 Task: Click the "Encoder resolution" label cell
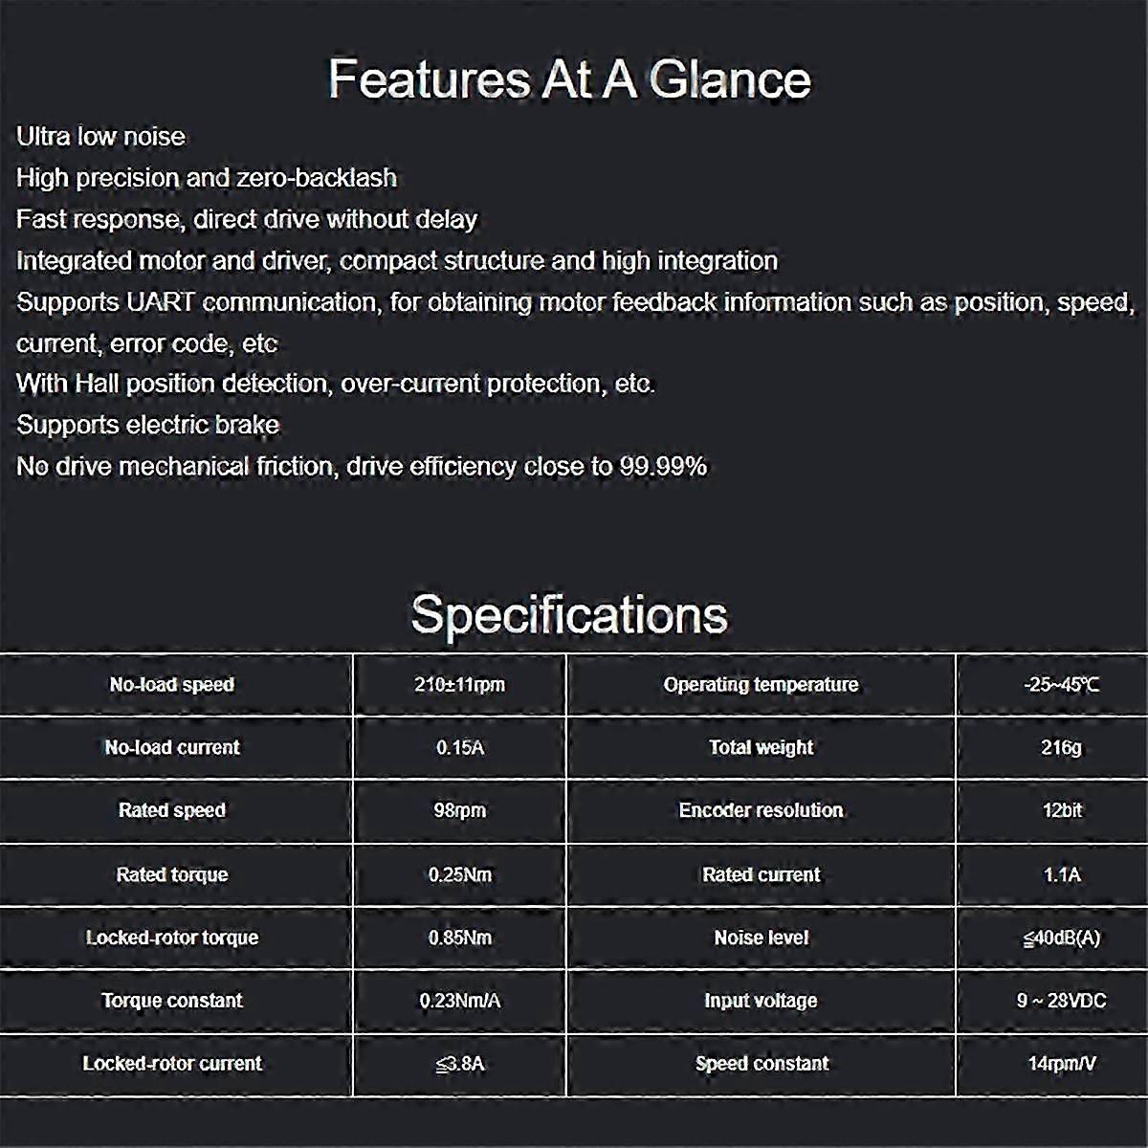[x=761, y=810]
